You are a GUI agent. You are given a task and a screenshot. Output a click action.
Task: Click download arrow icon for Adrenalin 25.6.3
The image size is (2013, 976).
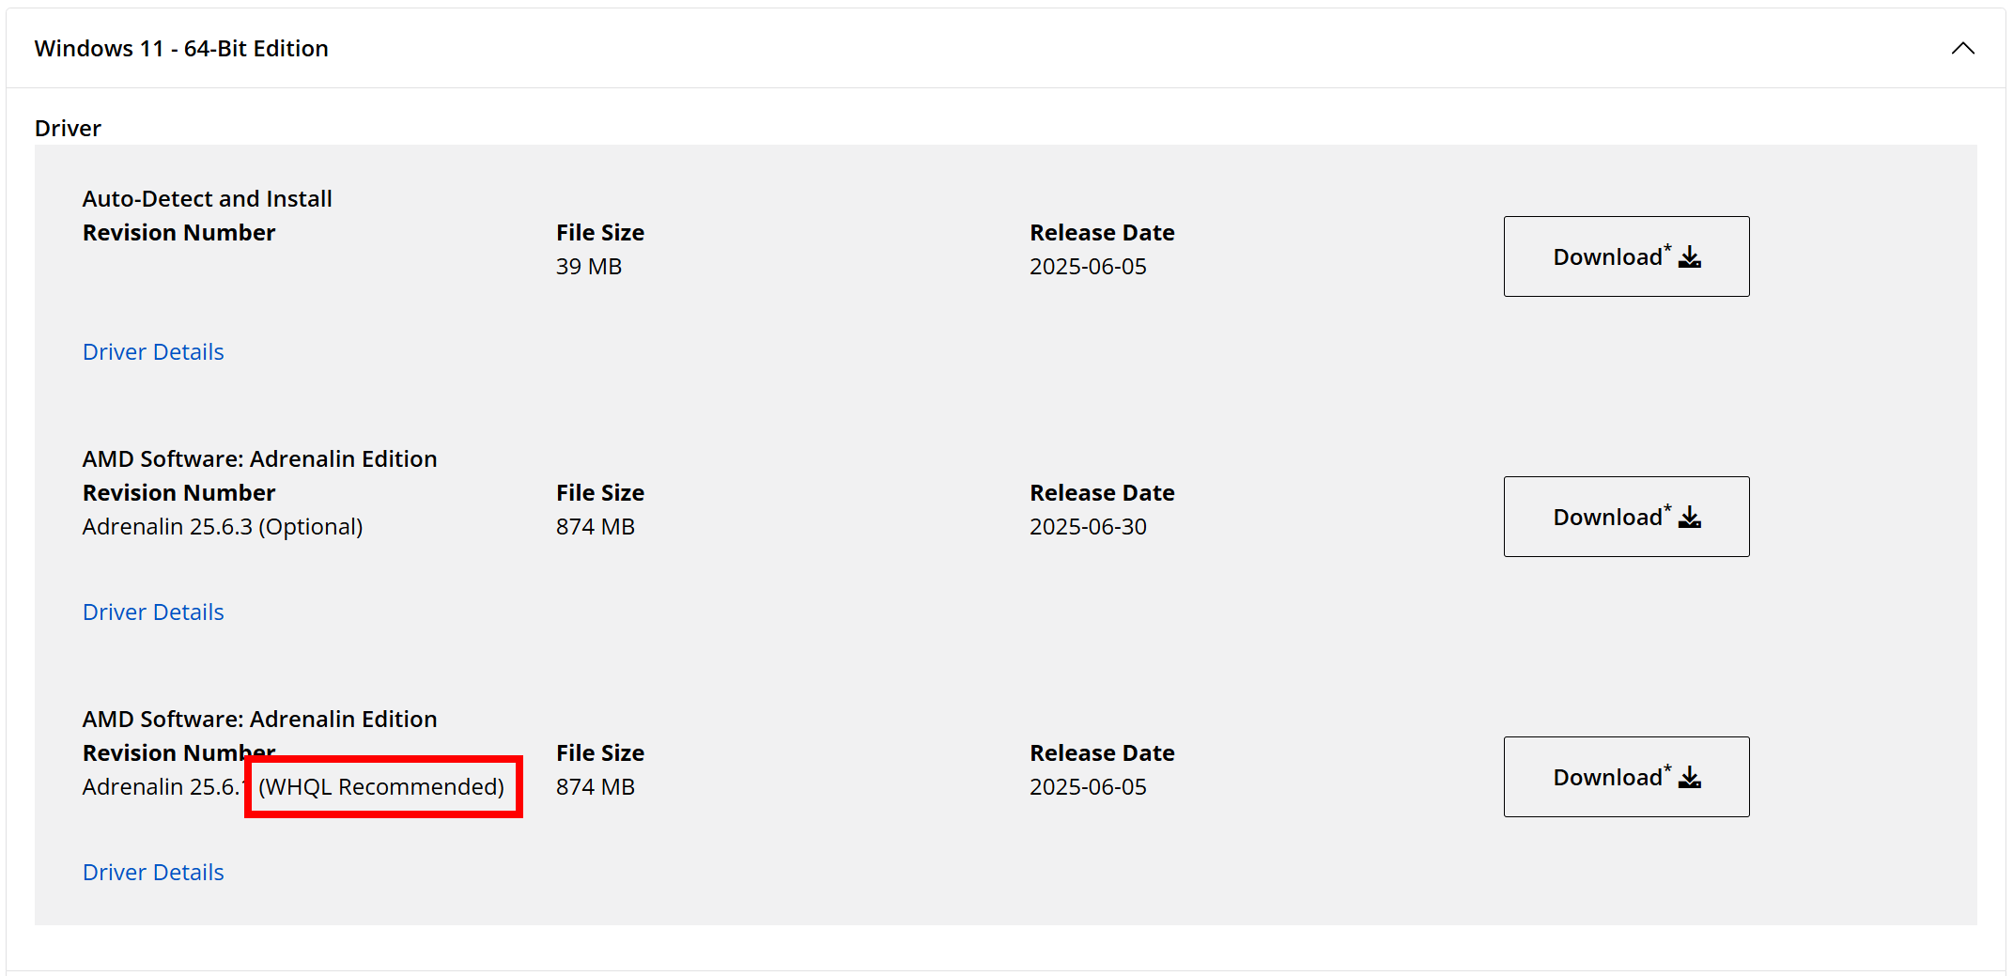[x=1690, y=518]
